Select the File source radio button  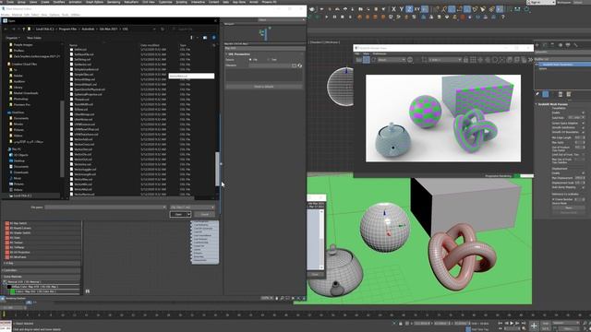[x=250, y=59]
